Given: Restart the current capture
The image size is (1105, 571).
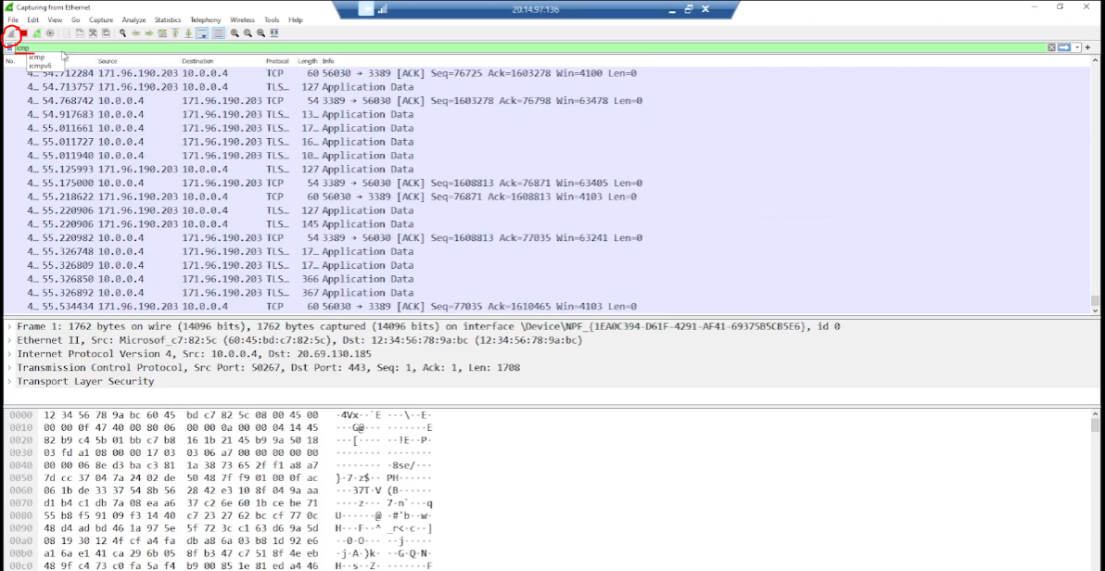Looking at the screenshot, I should 36,32.
